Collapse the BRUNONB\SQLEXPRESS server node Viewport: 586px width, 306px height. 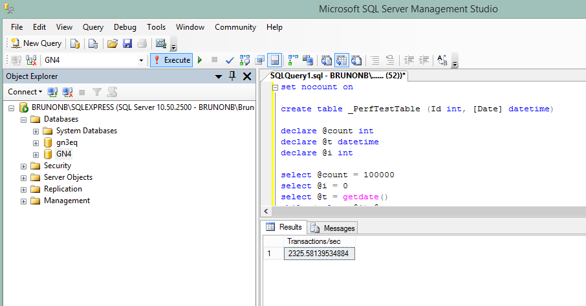(x=11, y=108)
